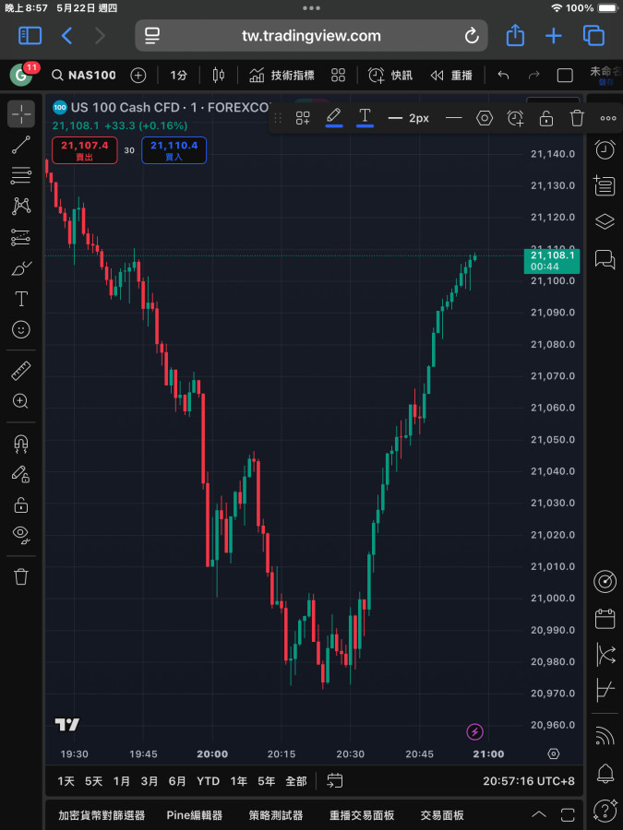Screen dimensions: 623x830
Task: Select the YTD time range
Action: (x=209, y=781)
